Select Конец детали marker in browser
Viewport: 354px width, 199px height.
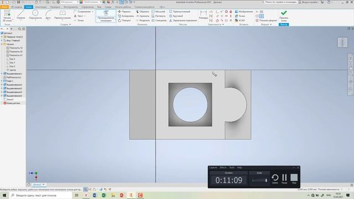coord(12,103)
